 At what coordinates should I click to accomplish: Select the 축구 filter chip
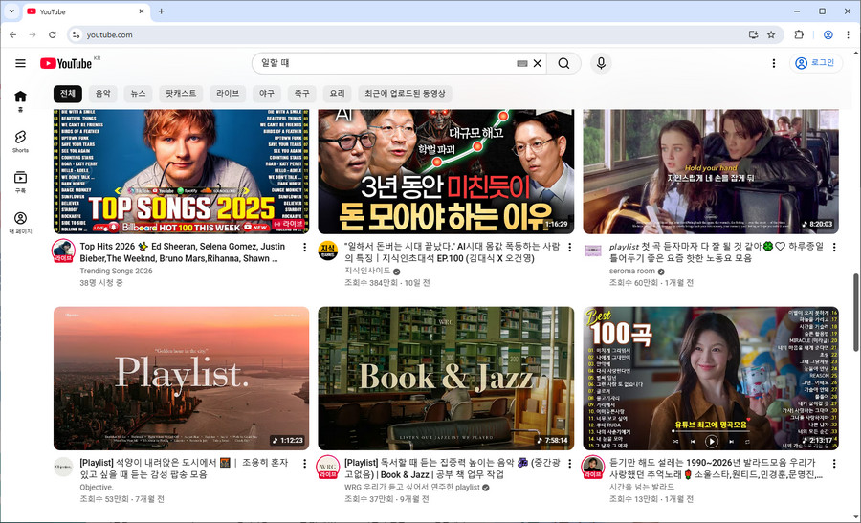pyautogui.click(x=302, y=94)
